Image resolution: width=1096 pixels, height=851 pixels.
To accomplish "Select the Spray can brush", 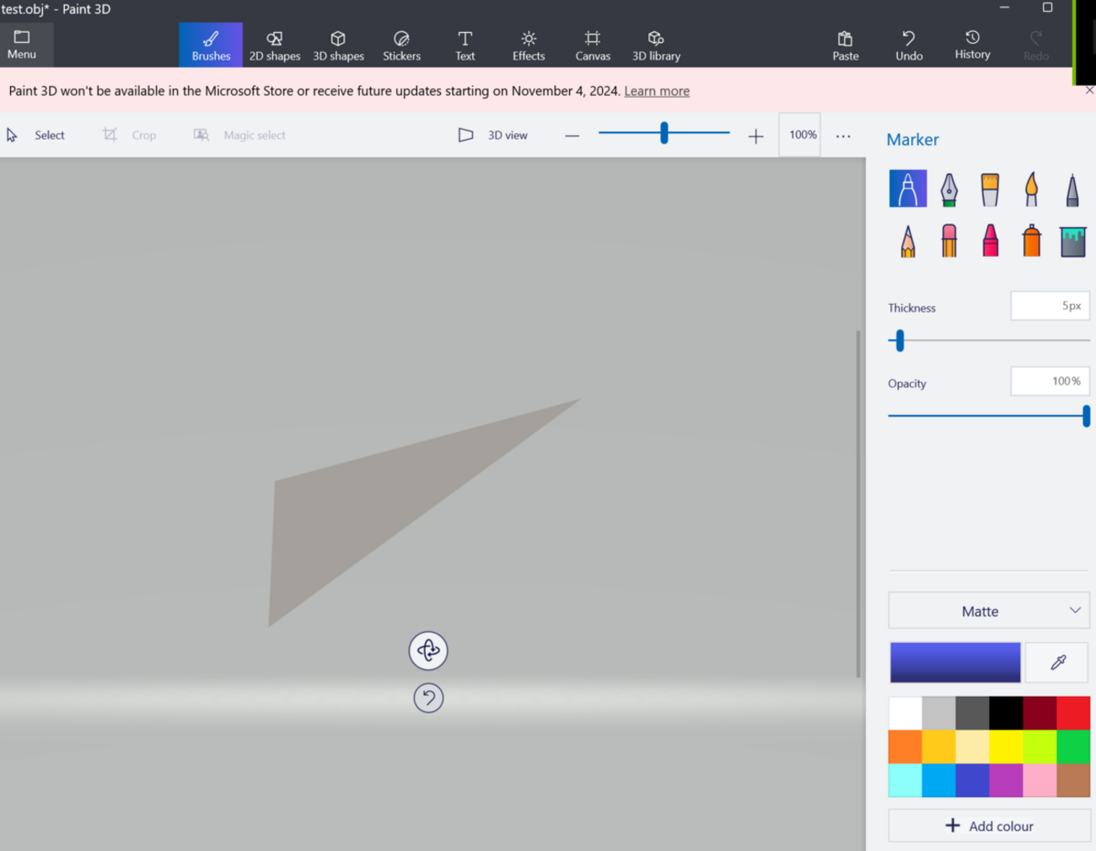I will (1031, 240).
